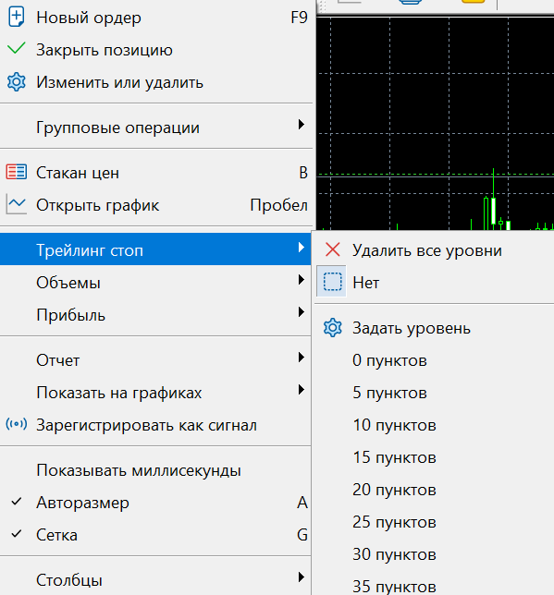554x595 pixels.
Task: Open the Столбцы submenu arrow
Action: pos(302,577)
